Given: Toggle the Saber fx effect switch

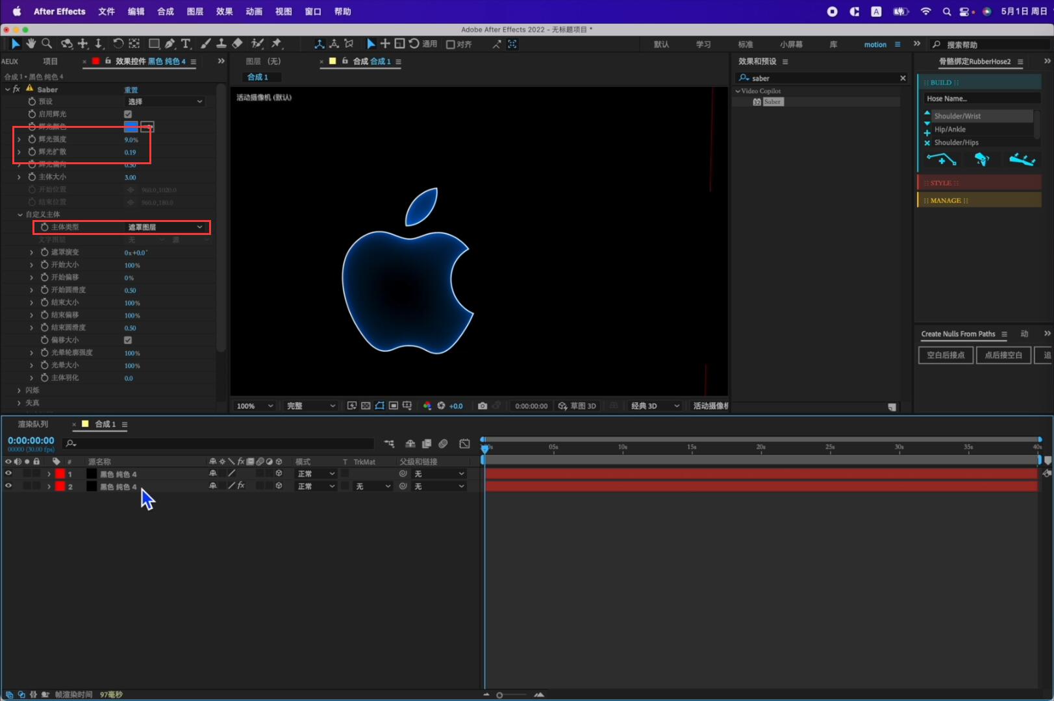Looking at the screenshot, I should 16,89.
